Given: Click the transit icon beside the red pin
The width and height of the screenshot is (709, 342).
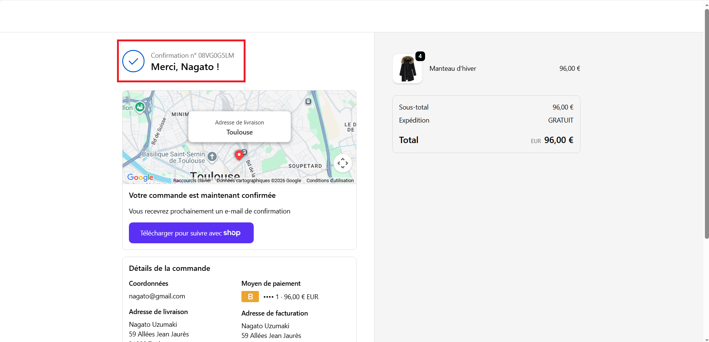Looking at the screenshot, I should coord(245,152).
